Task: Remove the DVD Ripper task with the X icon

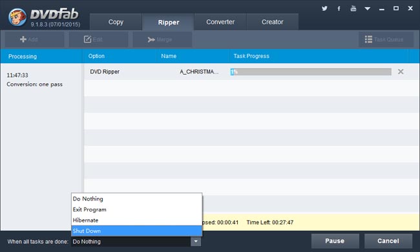Action: tap(401, 72)
